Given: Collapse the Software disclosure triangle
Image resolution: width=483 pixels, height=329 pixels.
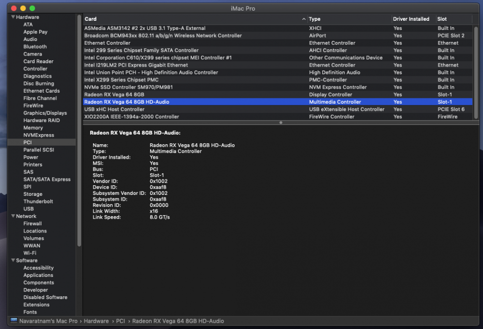Looking at the screenshot, I should 13,260.
